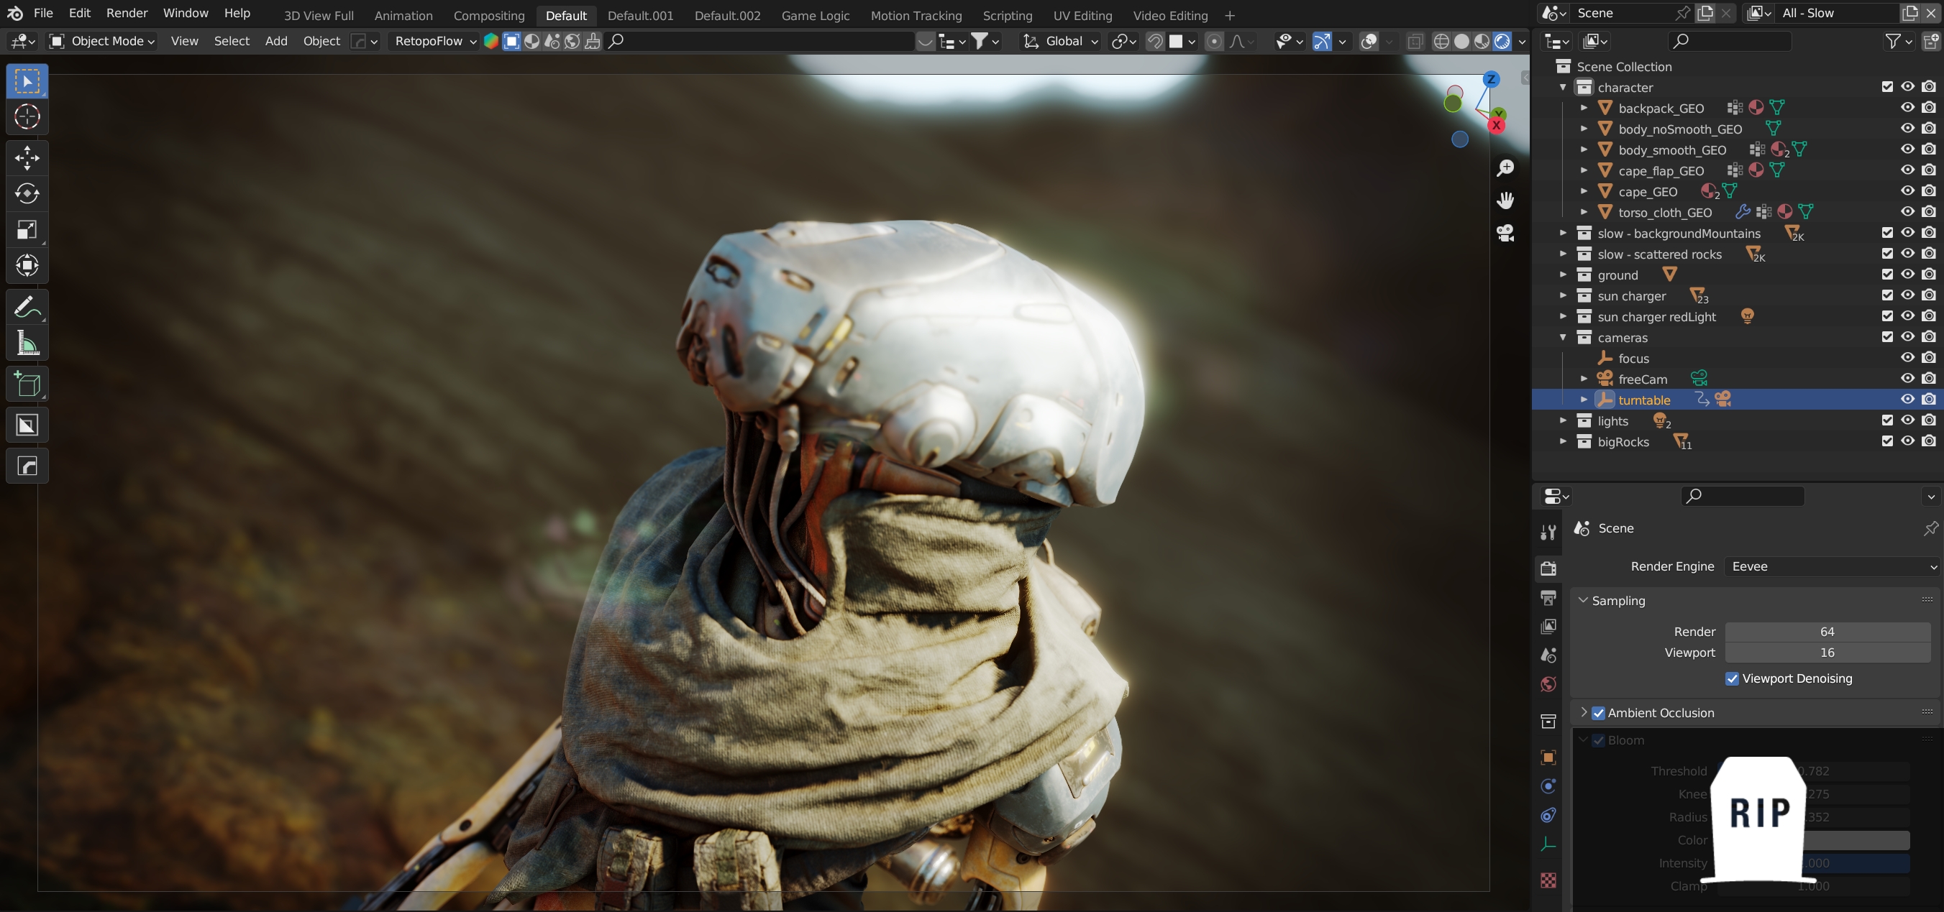Pick the Measure tool

[27, 344]
